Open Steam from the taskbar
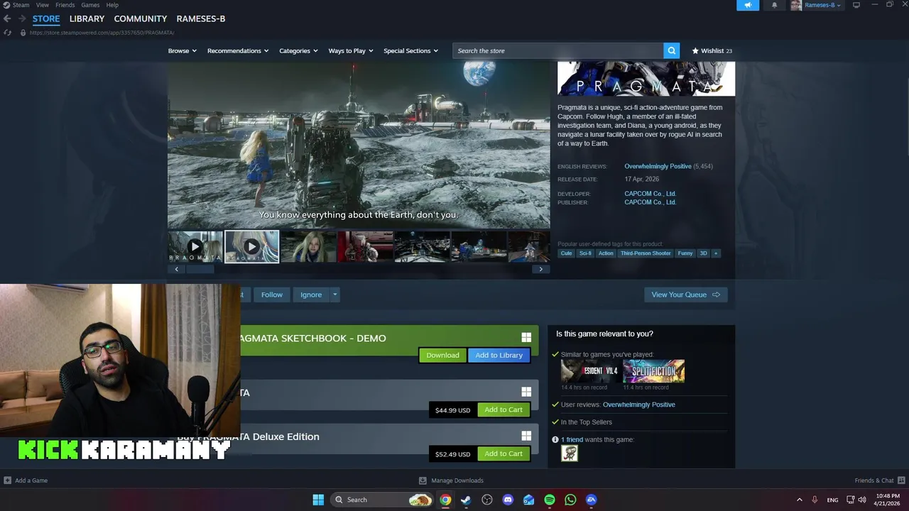The width and height of the screenshot is (909, 511). click(x=466, y=500)
